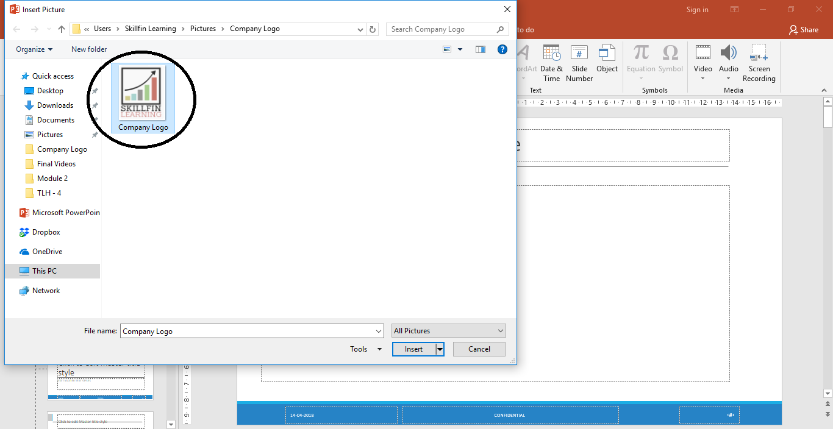Open Final Videos folder in sidebar
The height and width of the screenshot is (429, 833).
pyautogui.click(x=56, y=164)
